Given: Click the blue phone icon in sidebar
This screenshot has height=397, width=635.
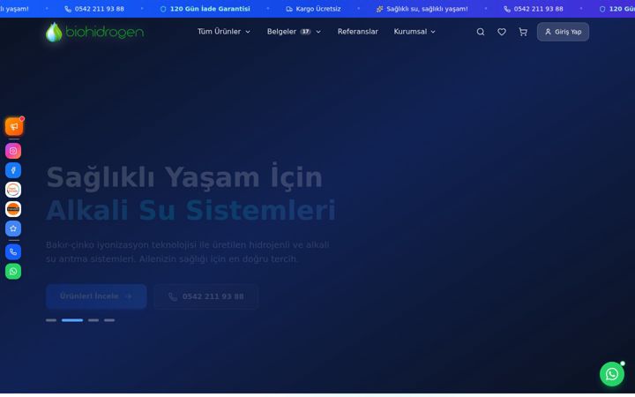Looking at the screenshot, I should [x=13, y=251].
